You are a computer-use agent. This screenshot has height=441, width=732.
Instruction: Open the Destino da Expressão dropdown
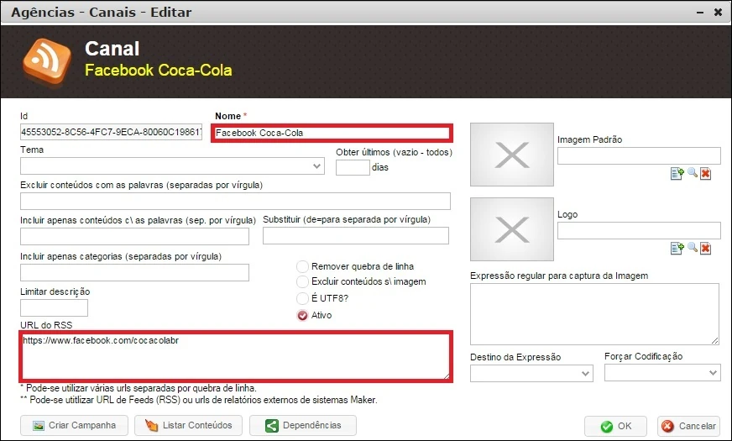click(531, 373)
